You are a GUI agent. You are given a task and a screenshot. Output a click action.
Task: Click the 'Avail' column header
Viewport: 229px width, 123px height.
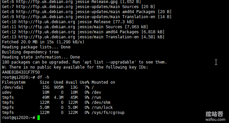pyautogui.click(x=71, y=82)
